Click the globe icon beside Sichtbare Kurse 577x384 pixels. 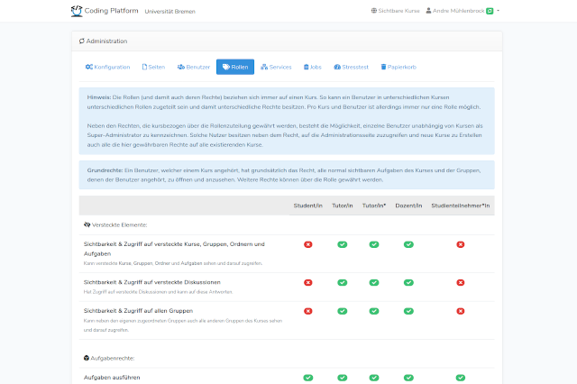coord(374,11)
